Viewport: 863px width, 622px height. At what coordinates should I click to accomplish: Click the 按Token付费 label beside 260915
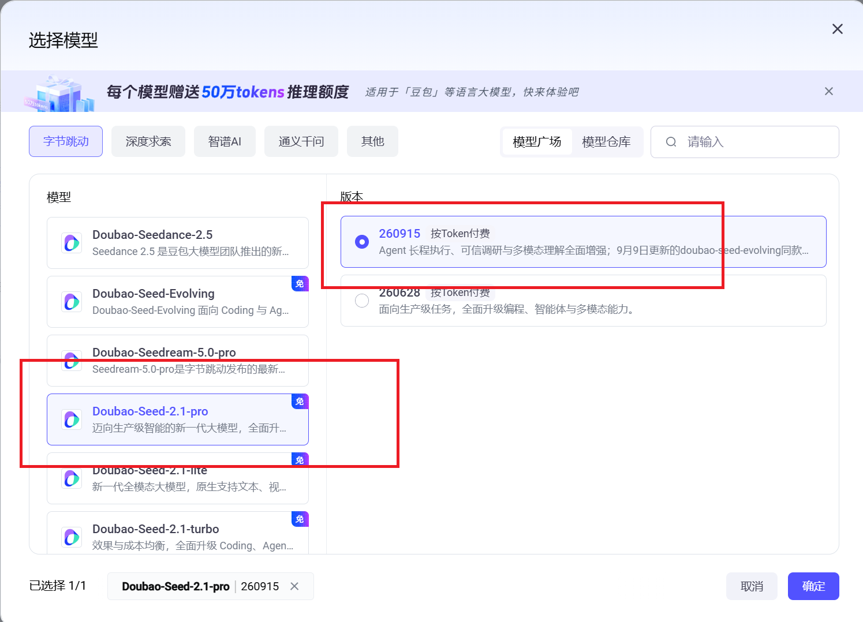[x=460, y=234]
